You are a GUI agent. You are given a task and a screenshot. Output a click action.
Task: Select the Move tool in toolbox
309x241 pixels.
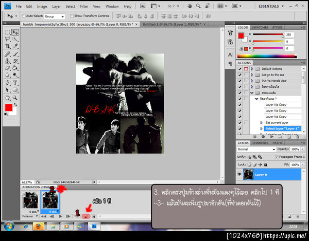click(15, 32)
